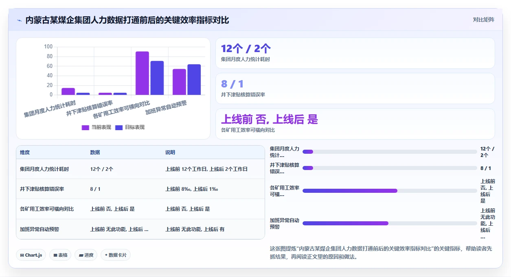Select the 维度 table column header

tap(25, 152)
